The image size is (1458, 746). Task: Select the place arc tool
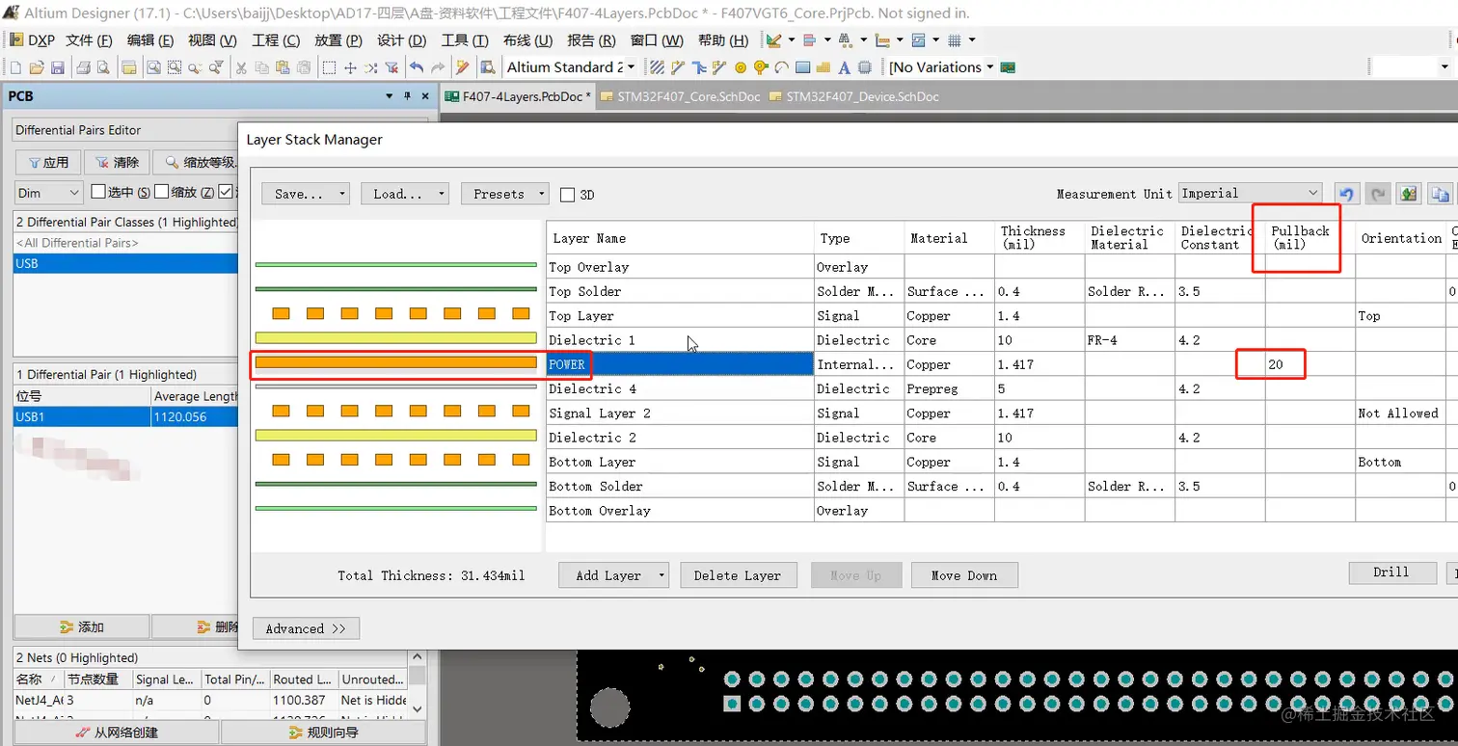(x=781, y=67)
